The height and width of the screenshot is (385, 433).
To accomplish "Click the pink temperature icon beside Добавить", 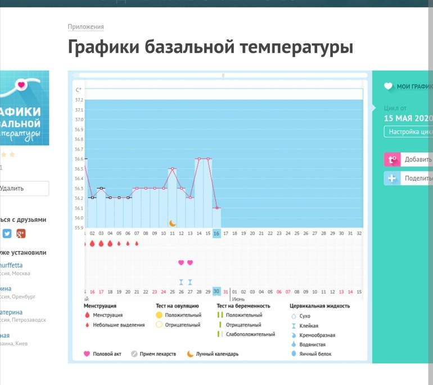I will (x=392, y=159).
